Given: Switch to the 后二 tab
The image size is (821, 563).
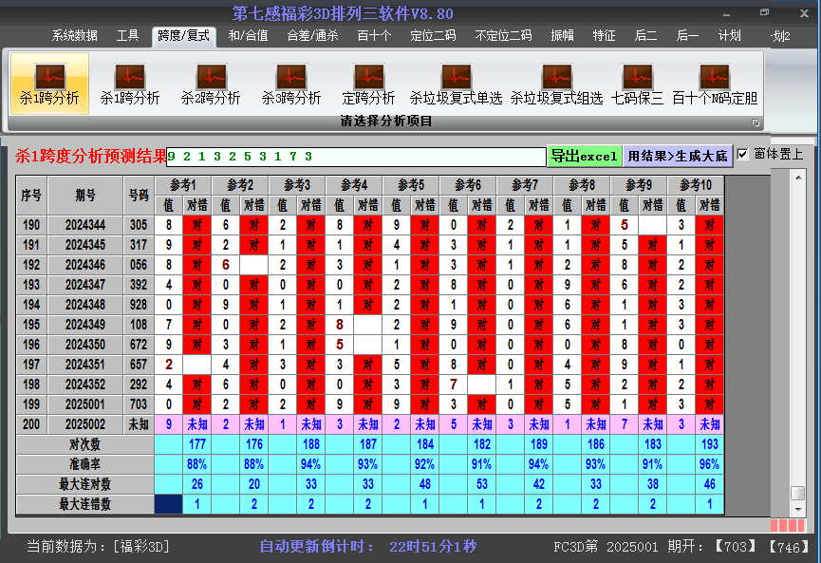Looking at the screenshot, I should [x=645, y=36].
